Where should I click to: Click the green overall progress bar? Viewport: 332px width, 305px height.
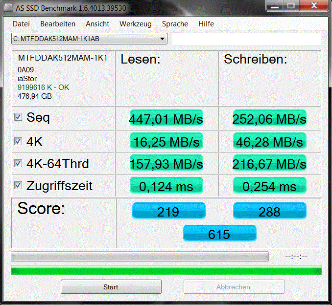pos(166,270)
